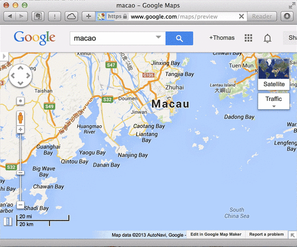Click the My Location dot button

pos(20,101)
